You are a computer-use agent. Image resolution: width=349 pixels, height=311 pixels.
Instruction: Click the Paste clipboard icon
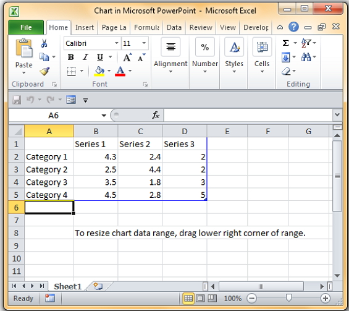(24, 48)
